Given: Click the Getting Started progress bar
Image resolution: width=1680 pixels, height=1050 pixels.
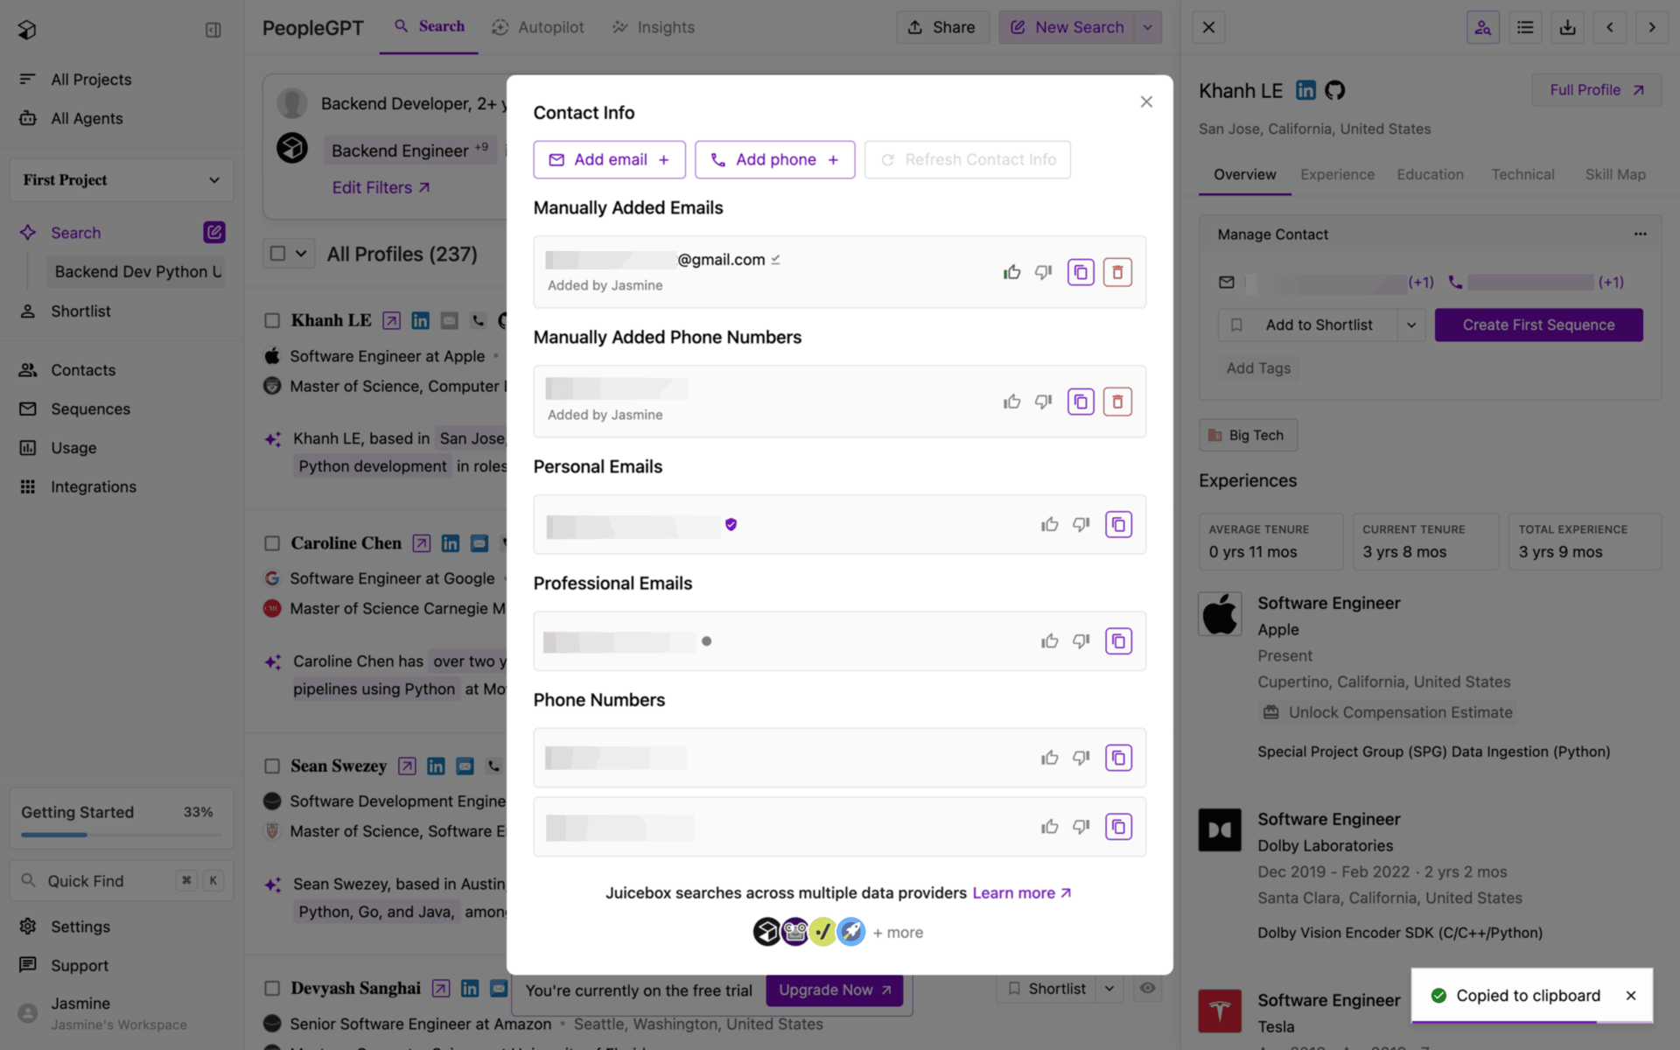Looking at the screenshot, I should (122, 835).
